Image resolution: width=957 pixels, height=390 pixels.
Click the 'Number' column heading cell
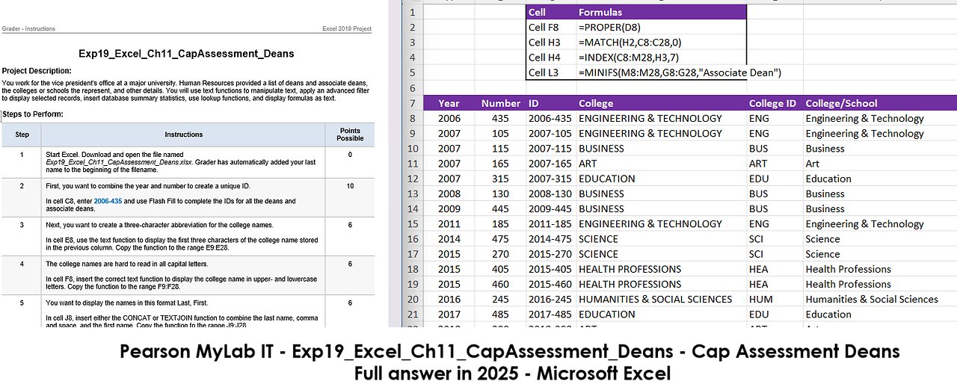500,103
